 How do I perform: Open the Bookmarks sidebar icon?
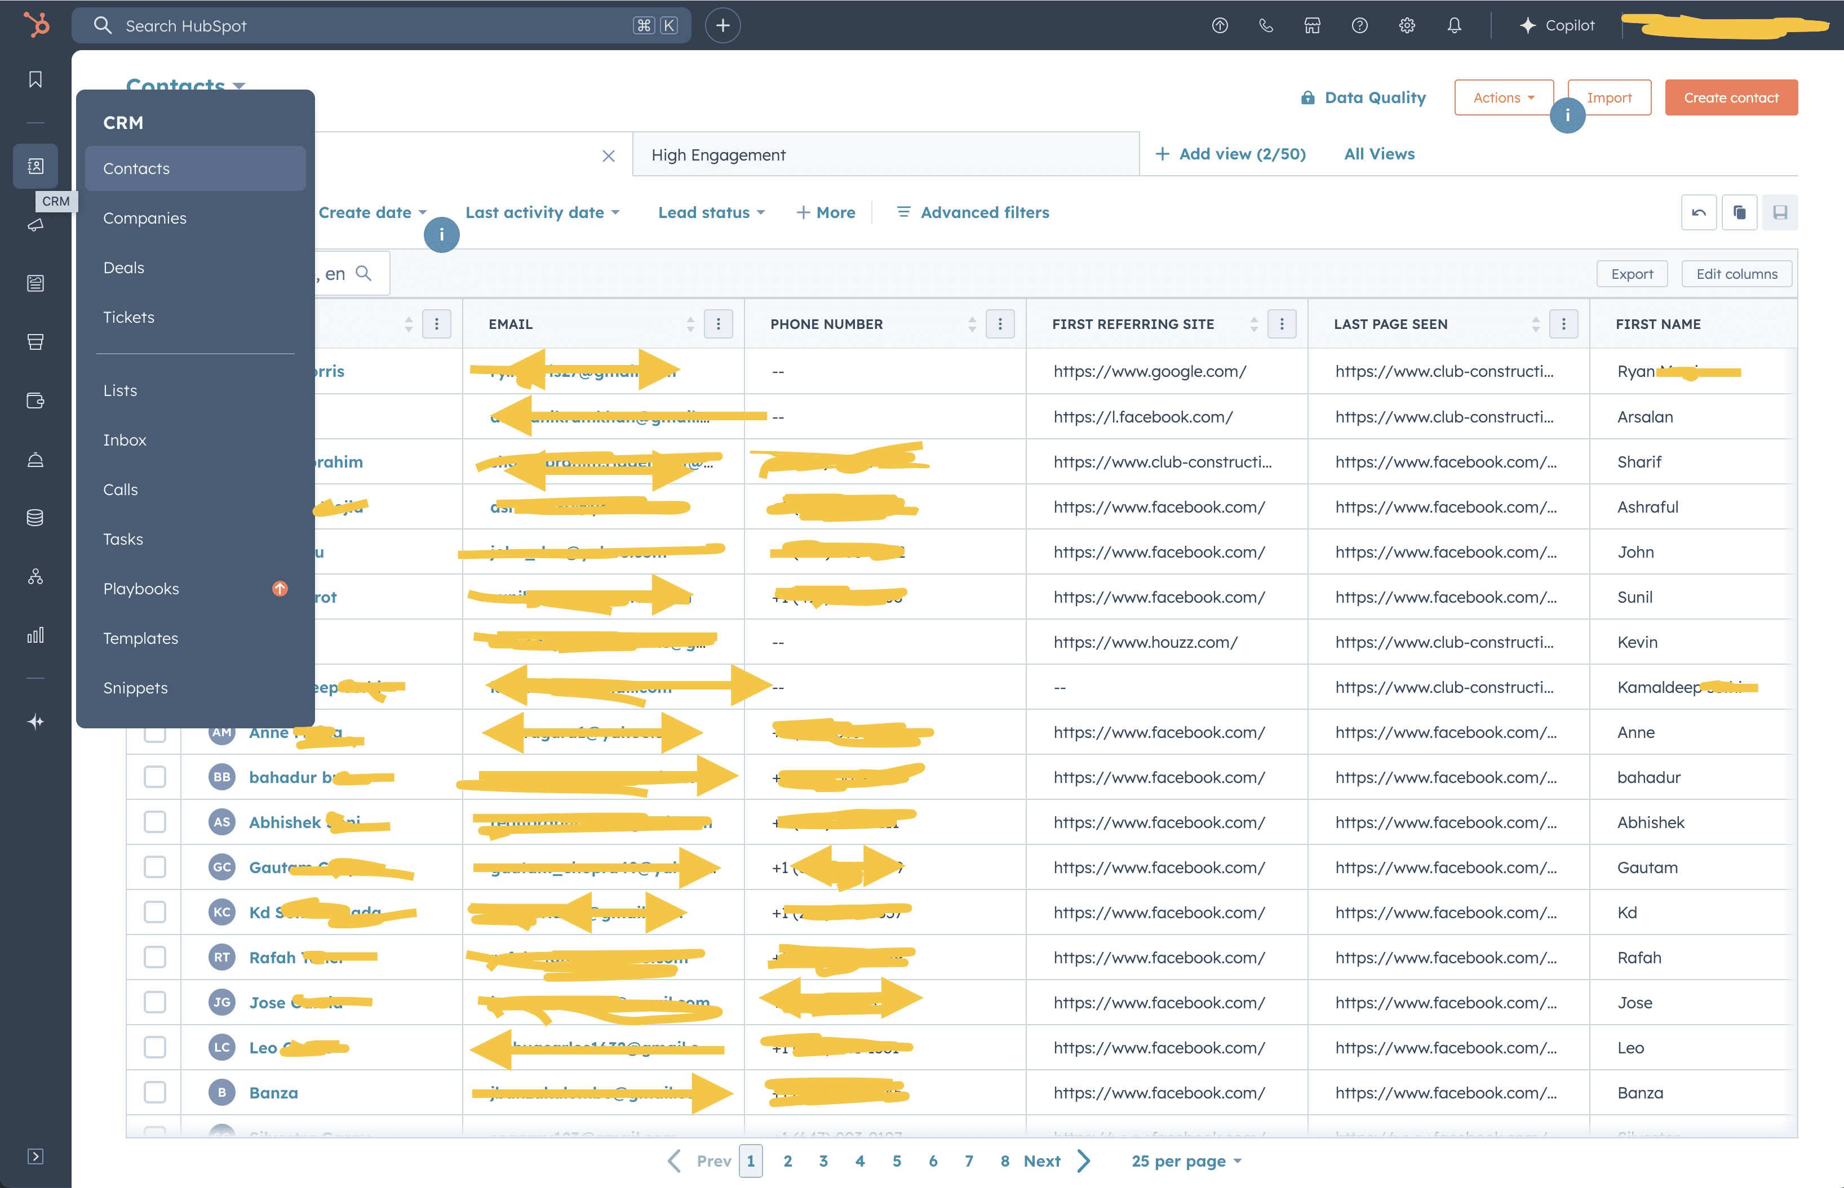(36, 79)
